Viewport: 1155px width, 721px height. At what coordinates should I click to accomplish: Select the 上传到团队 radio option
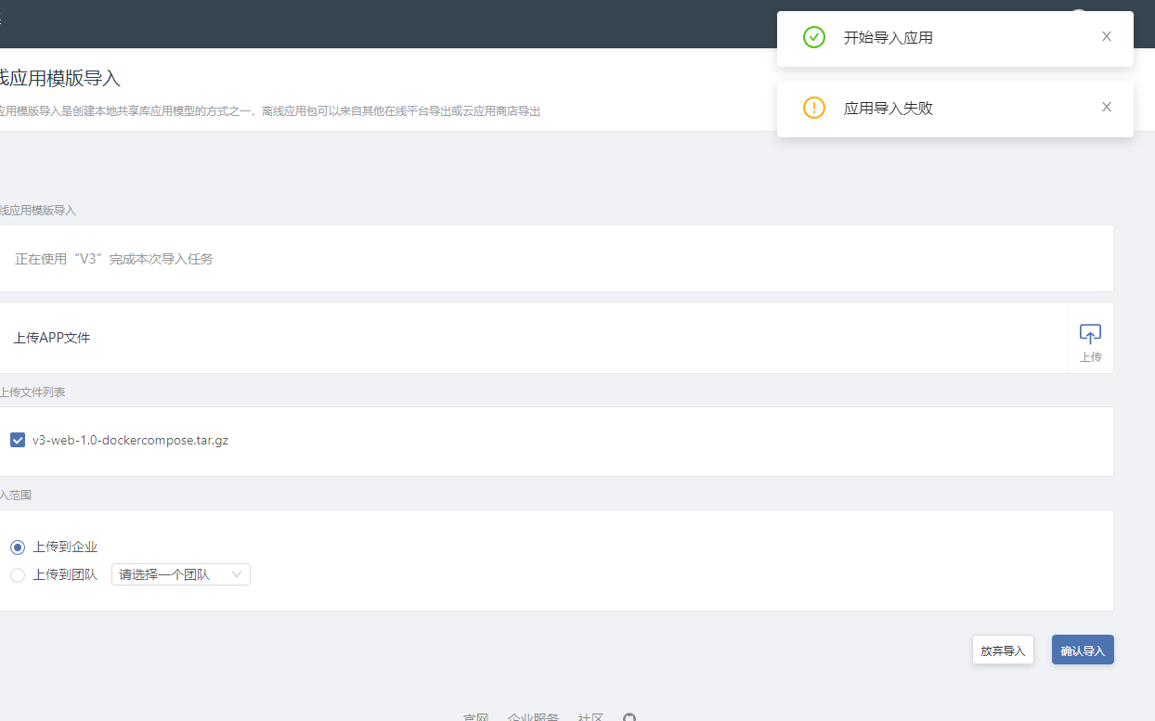[17, 574]
